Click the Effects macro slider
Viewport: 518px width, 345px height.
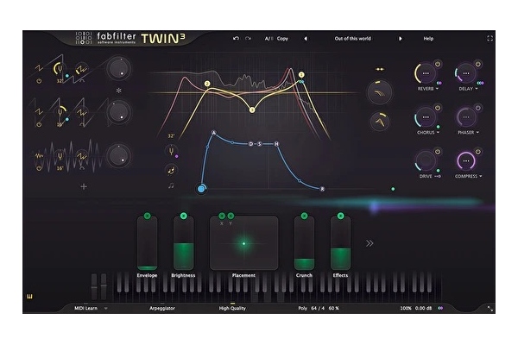pos(340,243)
